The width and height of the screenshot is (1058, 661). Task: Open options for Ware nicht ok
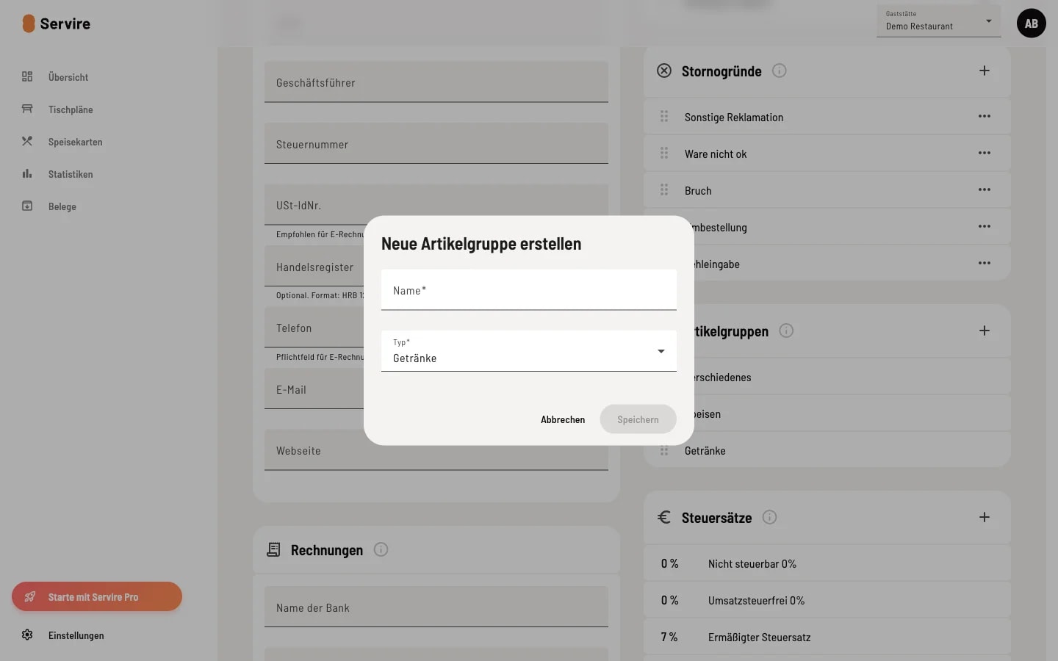coord(985,153)
